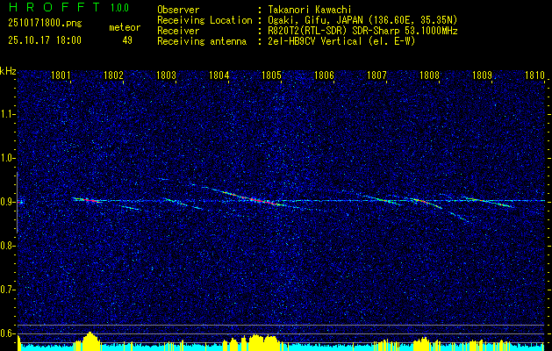Click the 'Receiving Location' field label

204,20
